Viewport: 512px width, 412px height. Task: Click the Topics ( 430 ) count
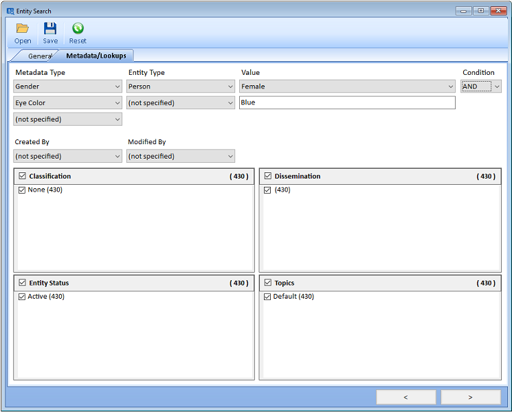point(486,283)
